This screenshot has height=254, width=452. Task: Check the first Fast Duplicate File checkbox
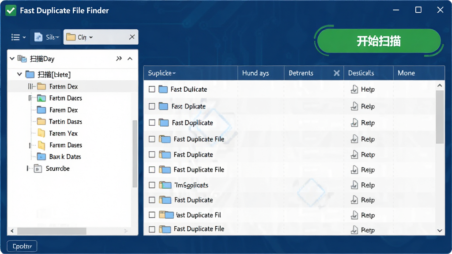(x=152, y=139)
